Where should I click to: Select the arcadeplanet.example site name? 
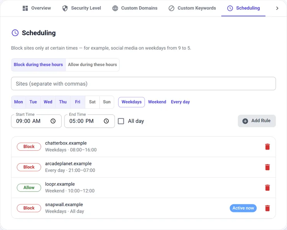tap(68, 163)
